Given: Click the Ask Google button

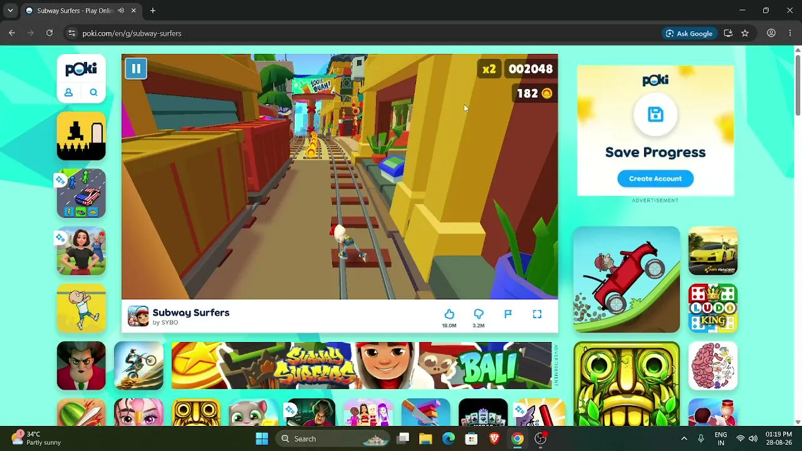Looking at the screenshot, I should [x=689, y=33].
